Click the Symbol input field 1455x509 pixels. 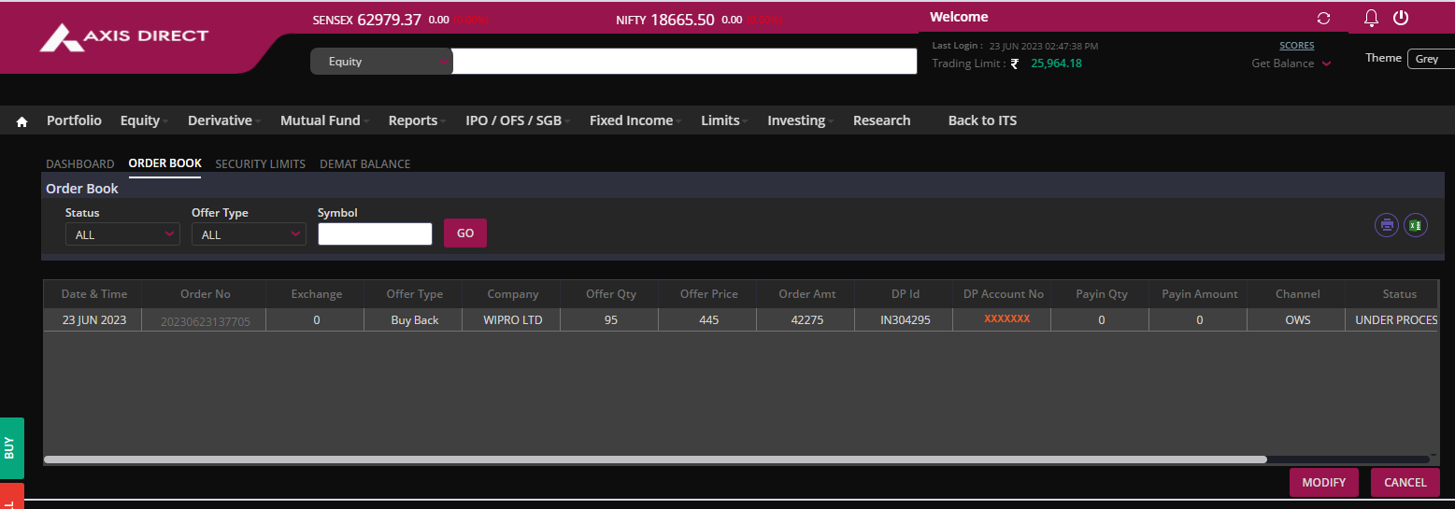coord(375,234)
